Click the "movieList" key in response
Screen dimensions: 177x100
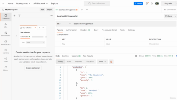[x=77, y=67]
